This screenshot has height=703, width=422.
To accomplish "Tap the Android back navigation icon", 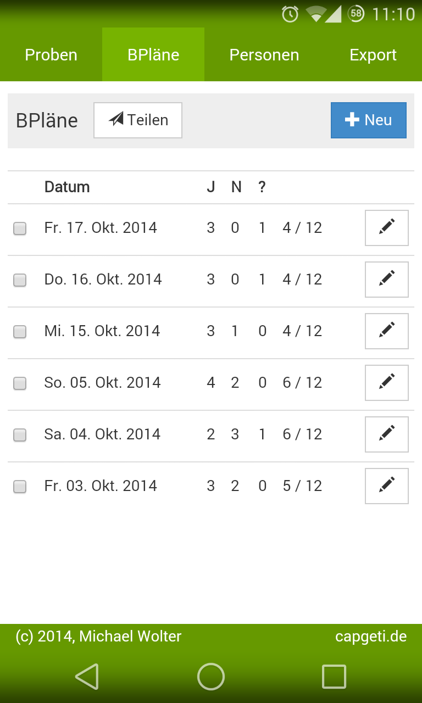I will pyautogui.click(x=87, y=676).
